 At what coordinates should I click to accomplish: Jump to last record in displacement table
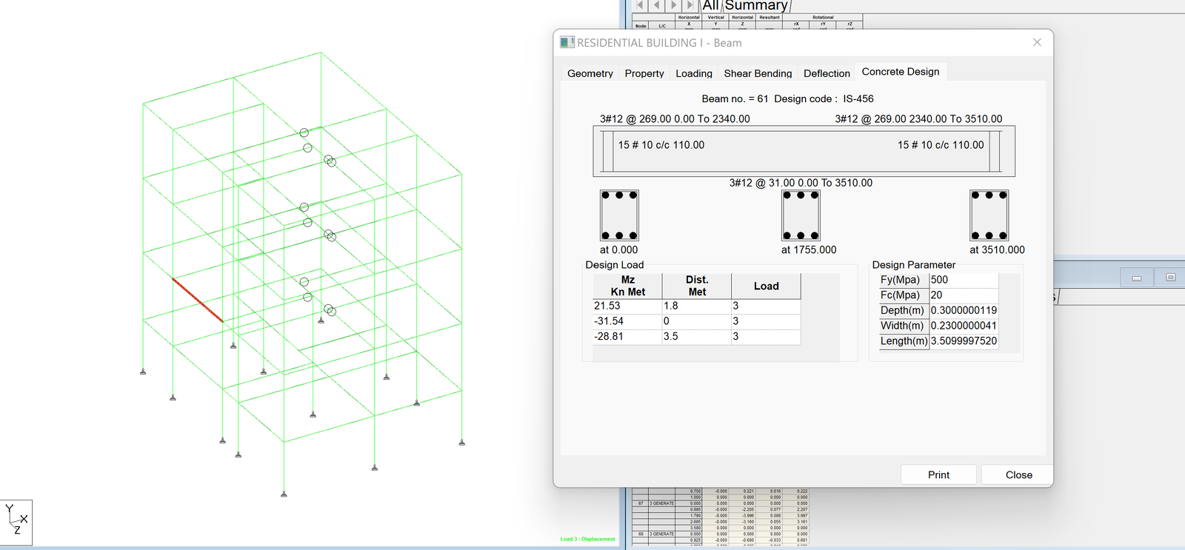click(690, 5)
